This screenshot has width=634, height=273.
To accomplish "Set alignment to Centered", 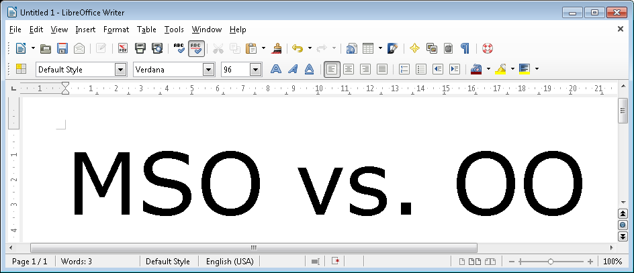I will click(349, 69).
